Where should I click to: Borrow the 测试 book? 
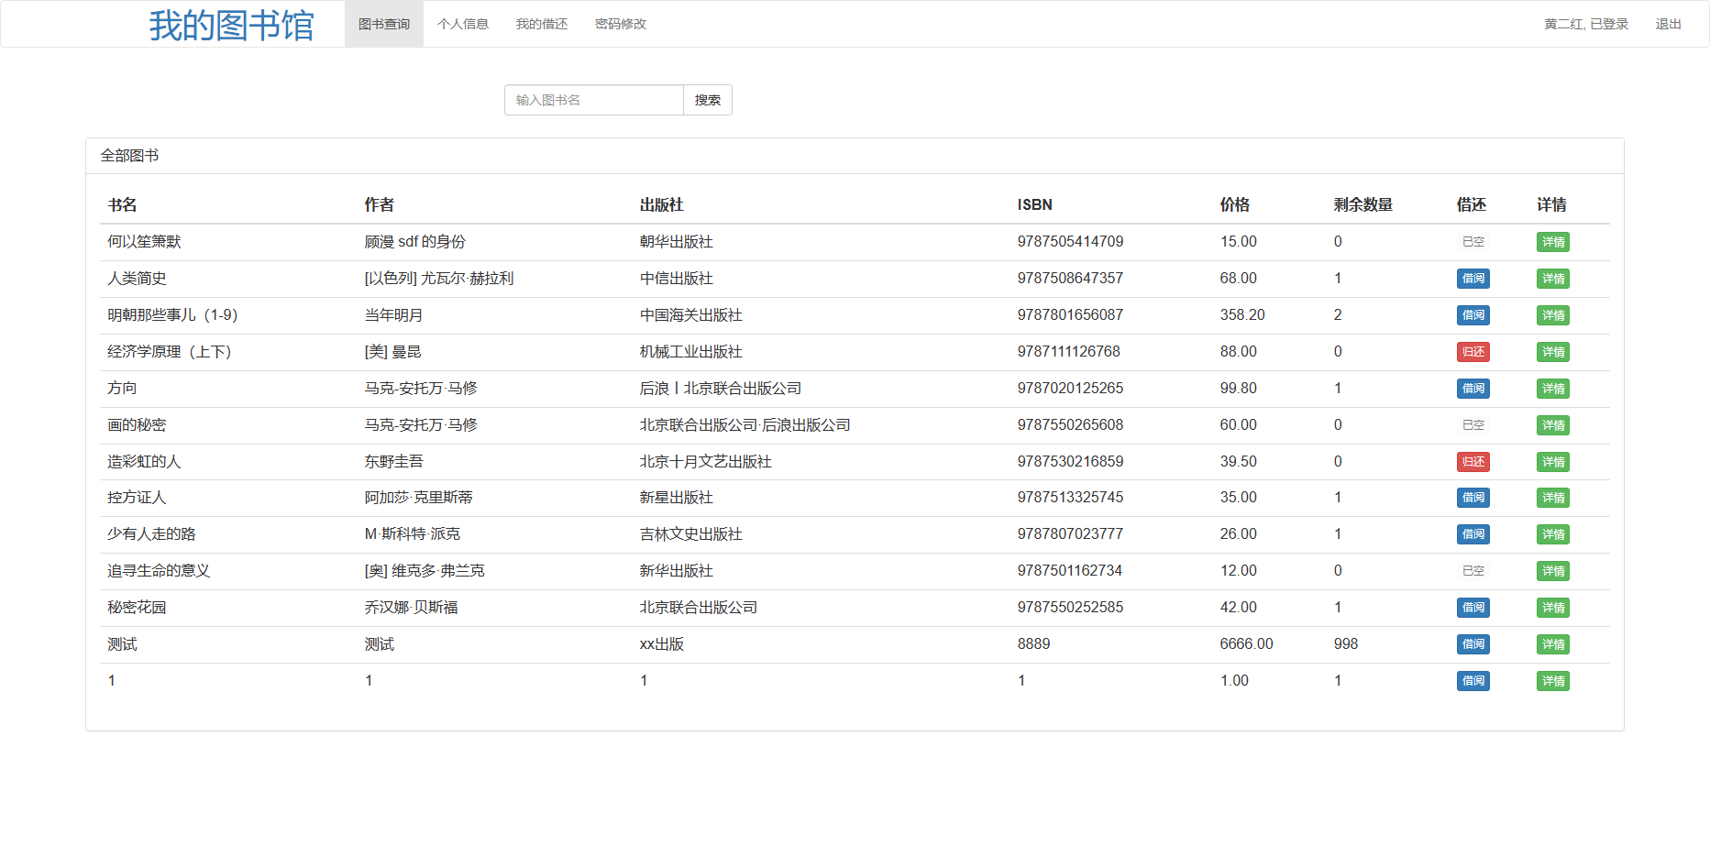tap(1473, 643)
